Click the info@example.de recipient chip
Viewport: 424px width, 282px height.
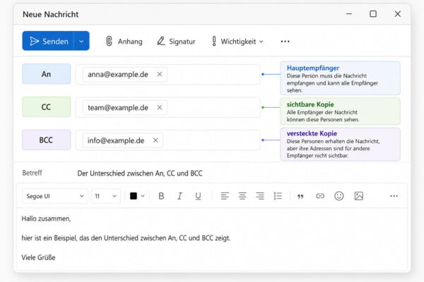point(123,140)
